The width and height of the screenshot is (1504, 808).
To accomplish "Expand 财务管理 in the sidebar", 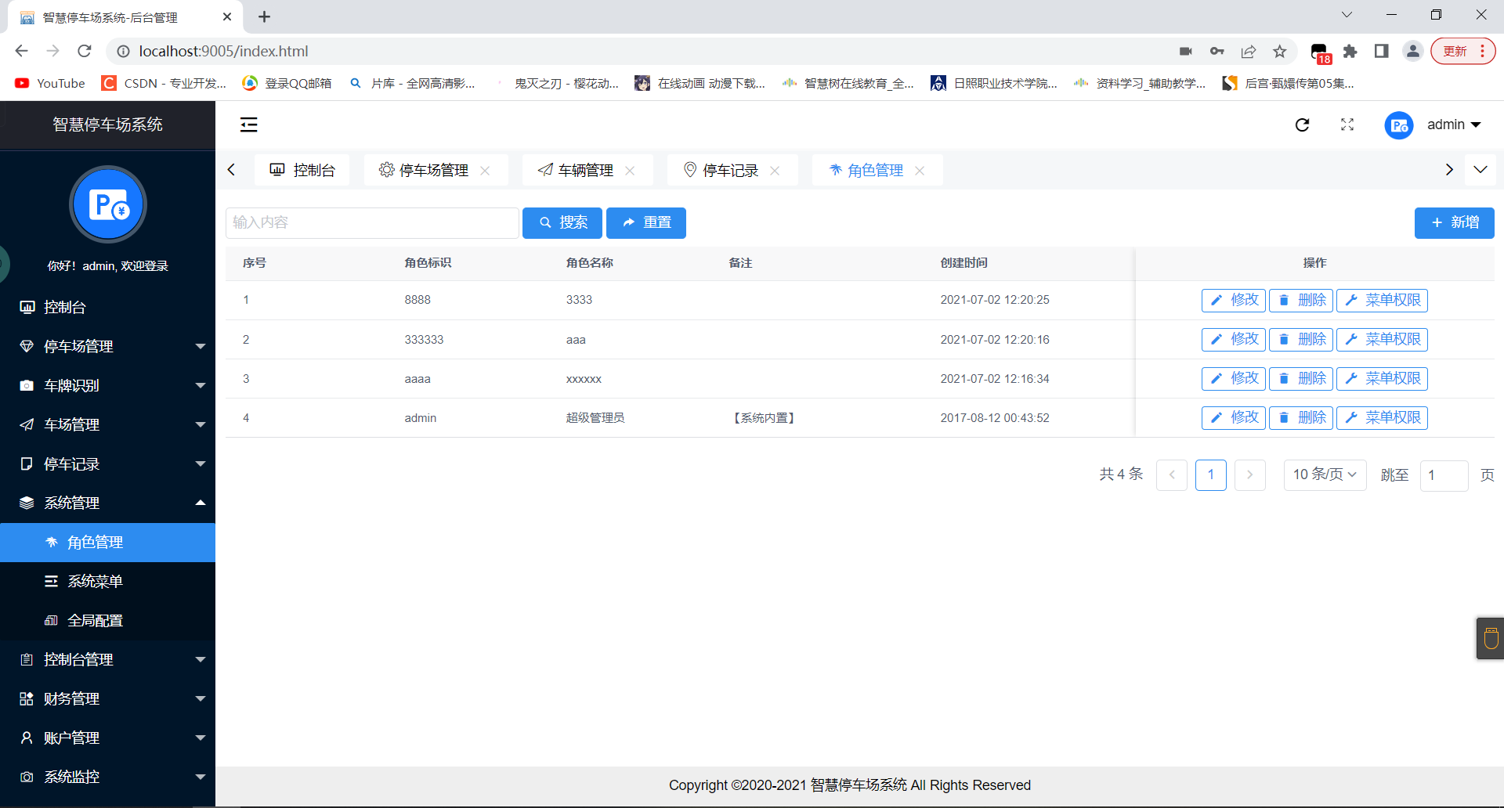I will [x=107, y=699].
